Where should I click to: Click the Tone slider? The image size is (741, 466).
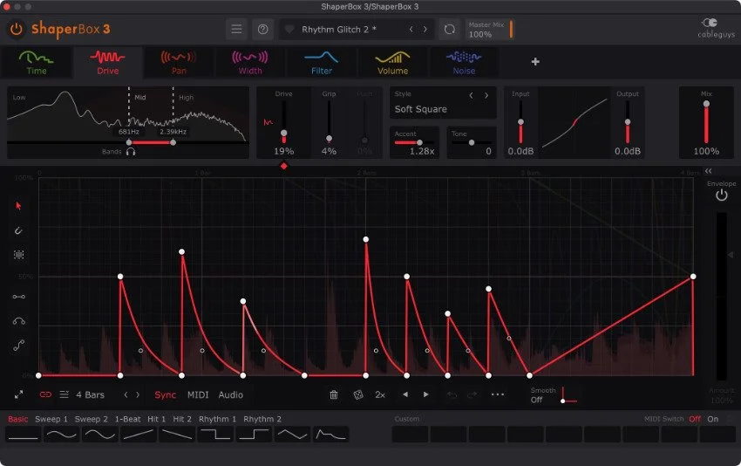[x=471, y=142]
